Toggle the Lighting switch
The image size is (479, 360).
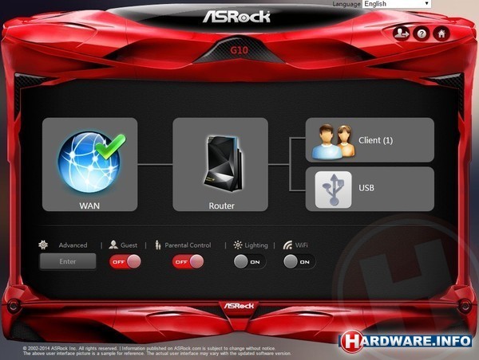click(x=250, y=261)
